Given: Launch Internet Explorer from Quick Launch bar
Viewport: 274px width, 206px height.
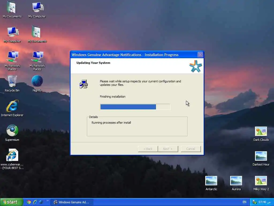Looking at the screenshot, I should (35, 202).
